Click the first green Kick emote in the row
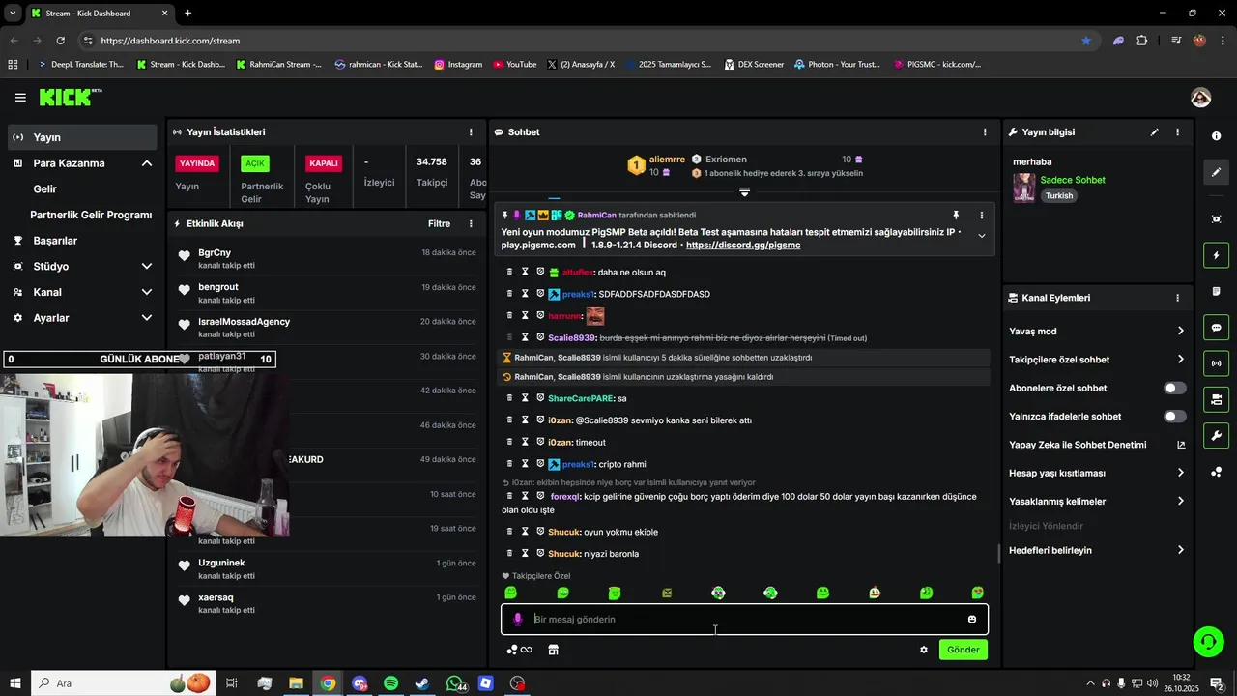Viewport: 1237px width, 696px height. pyautogui.click(x=510, y=593)
